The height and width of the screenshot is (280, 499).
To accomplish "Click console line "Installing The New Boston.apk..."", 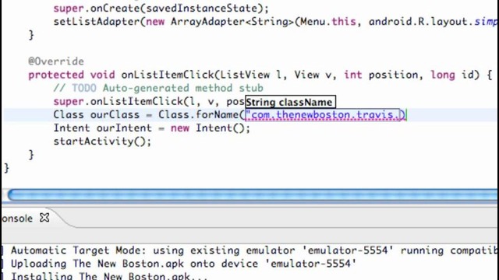I will click(x=109, y=276).
